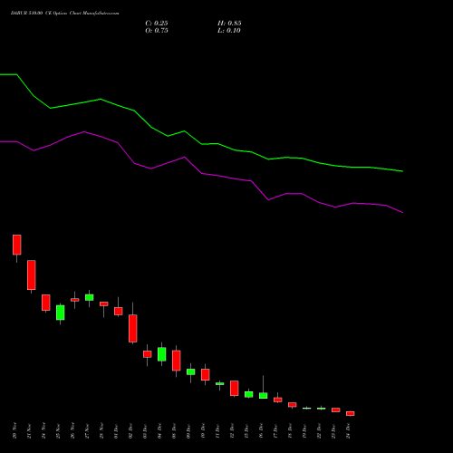The image size is (453, 453).
Task: Select the "01 Dec" date axis label
Action: 116,430
